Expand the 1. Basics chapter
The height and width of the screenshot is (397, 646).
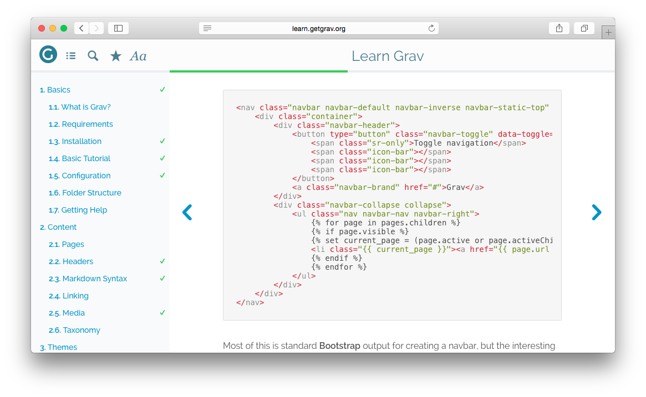[55, 90]
